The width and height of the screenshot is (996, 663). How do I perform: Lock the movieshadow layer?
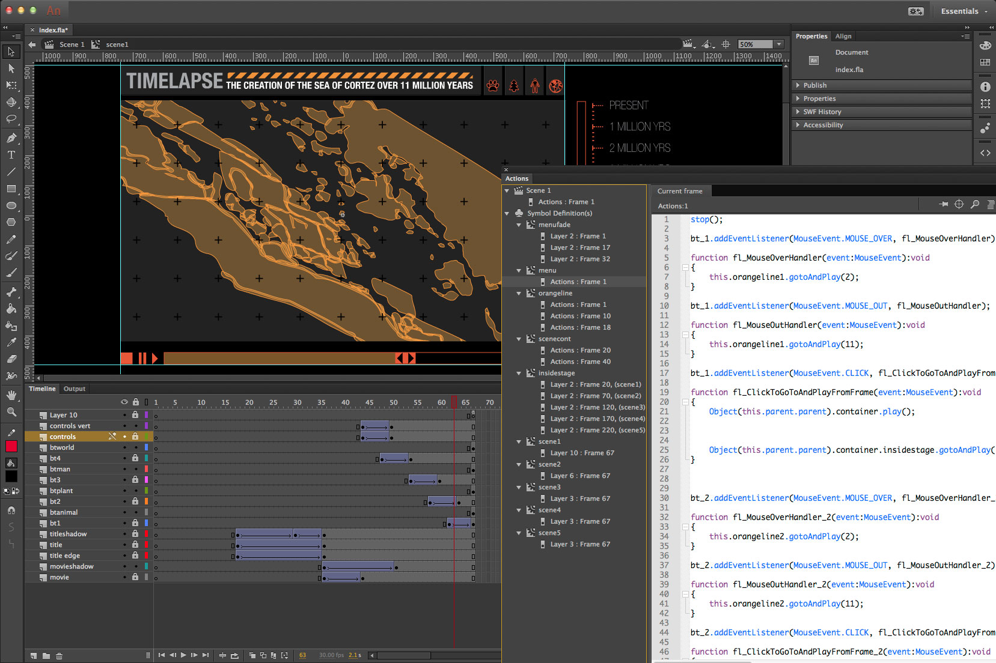tap(135, 566)
